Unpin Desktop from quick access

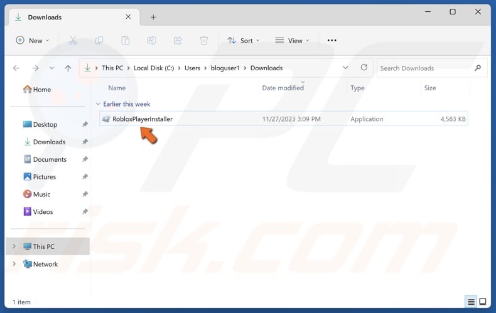click(x=85, y=124)
